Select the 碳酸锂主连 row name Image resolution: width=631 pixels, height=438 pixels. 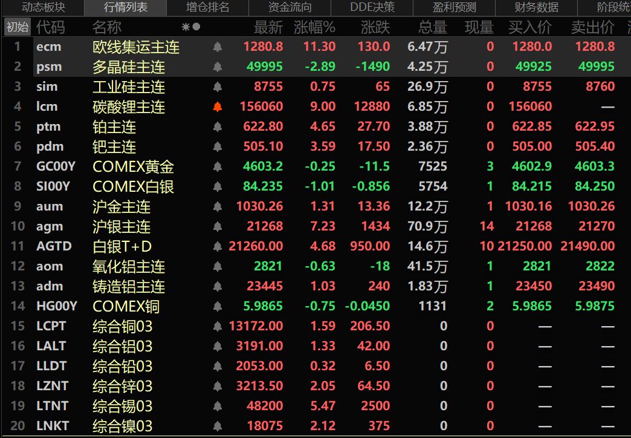(x=129, y=107)
